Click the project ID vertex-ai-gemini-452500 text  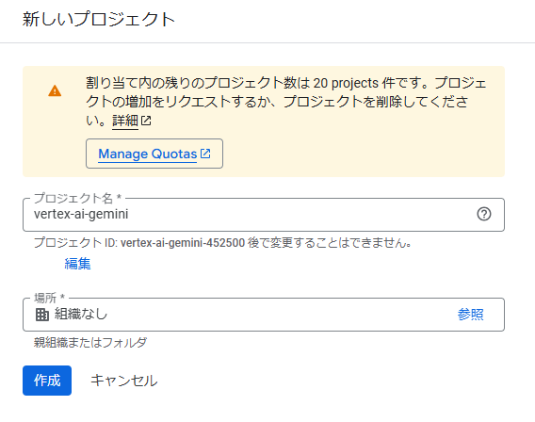tap(183, 243)
